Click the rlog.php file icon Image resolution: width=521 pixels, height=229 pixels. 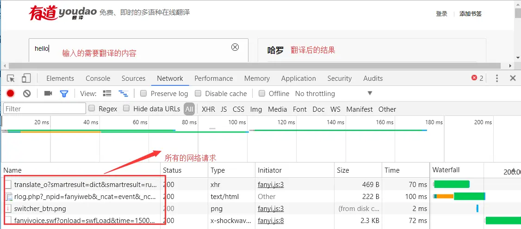pyautogui.click(x=8, y=197)
